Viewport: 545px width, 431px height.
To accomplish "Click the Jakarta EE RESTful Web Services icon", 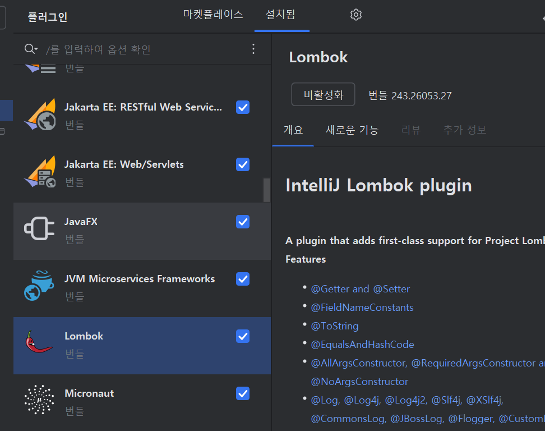I will (40, 115).
